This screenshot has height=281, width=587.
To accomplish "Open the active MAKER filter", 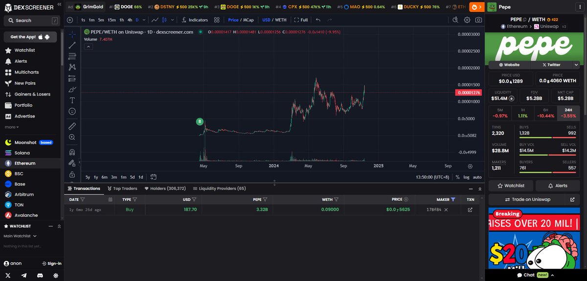I will click(x=453, y=200).
